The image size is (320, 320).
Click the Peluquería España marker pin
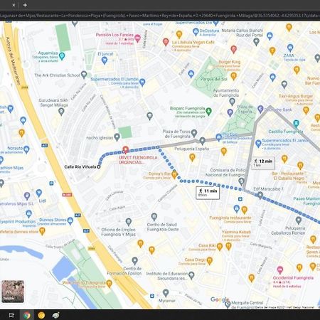coord(202,141)
